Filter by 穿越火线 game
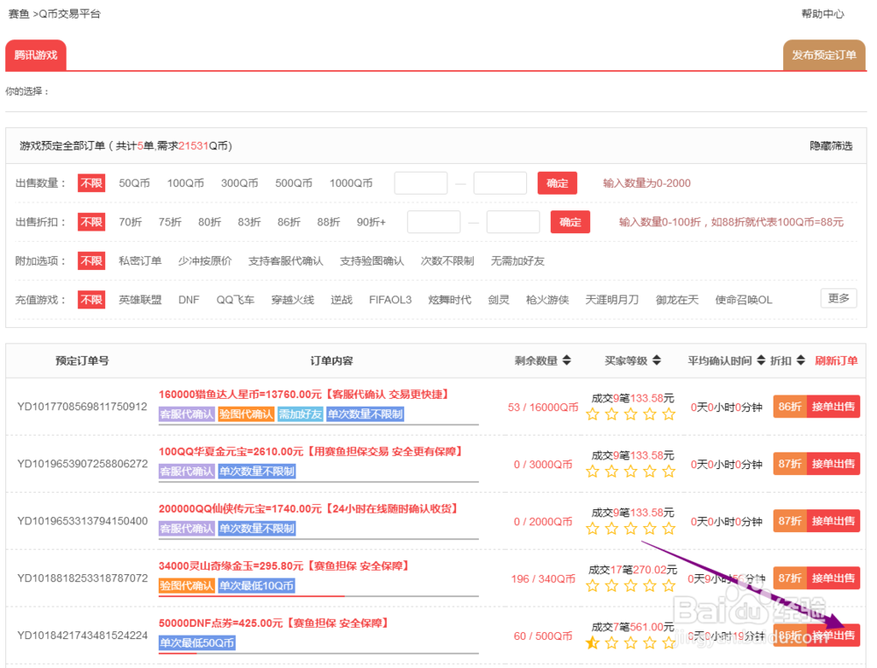The height and width of the screenshot is (668, 877). click(x=293, y=300)
